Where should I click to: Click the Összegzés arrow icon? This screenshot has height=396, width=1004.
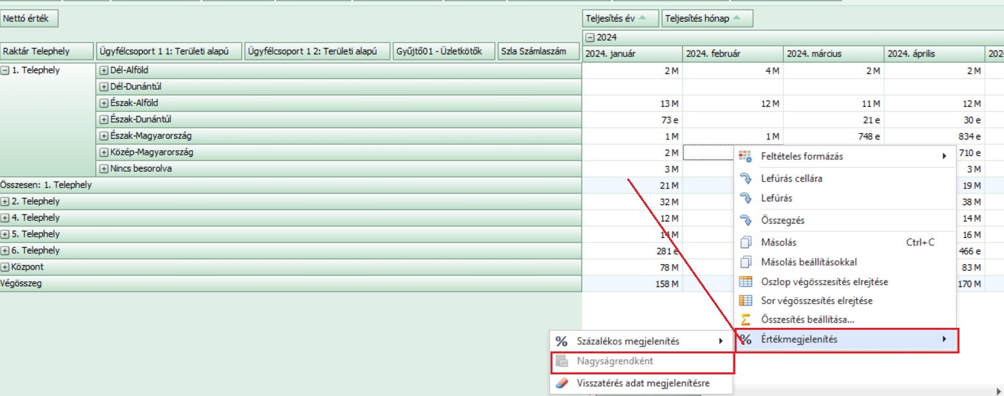(x=745, y=220)
